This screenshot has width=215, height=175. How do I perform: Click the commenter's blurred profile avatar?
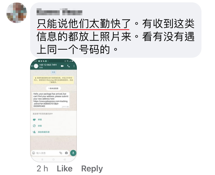coord(17,13)
